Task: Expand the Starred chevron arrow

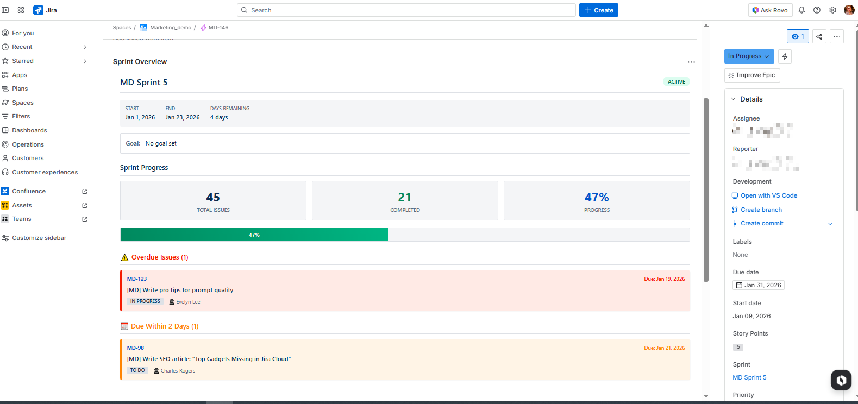Action: [85, 61]
